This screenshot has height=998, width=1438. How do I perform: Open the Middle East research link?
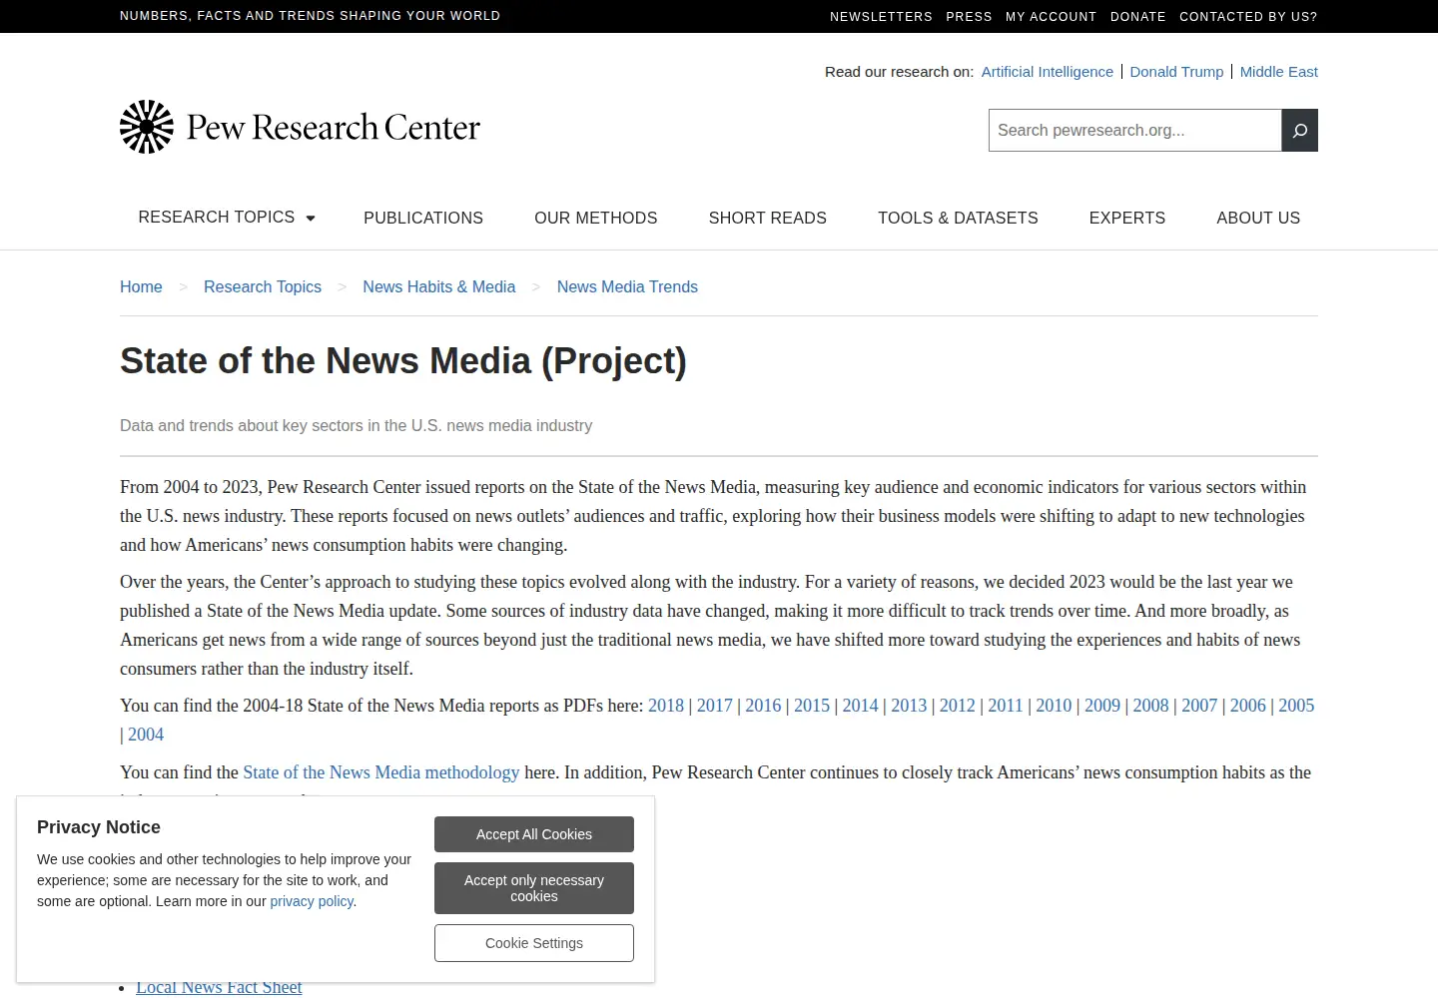click(x=1279, y=72)
